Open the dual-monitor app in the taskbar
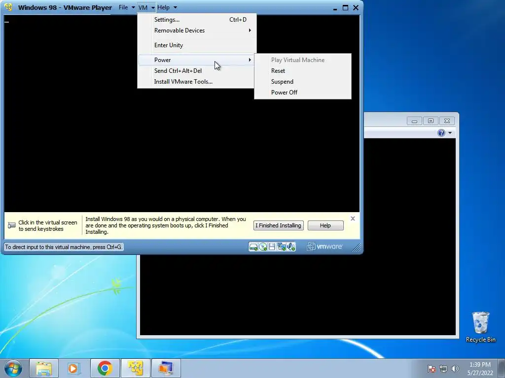 (x=166, y=368)
